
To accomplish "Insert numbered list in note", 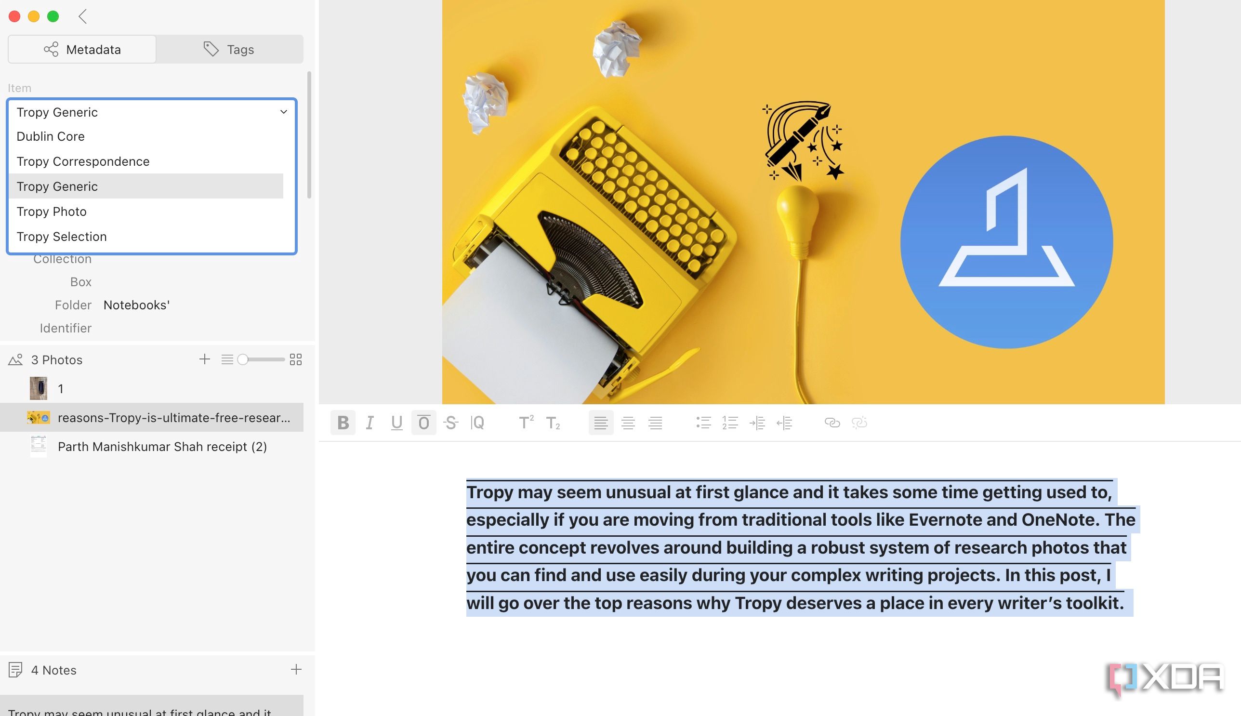I will (730, 423).
